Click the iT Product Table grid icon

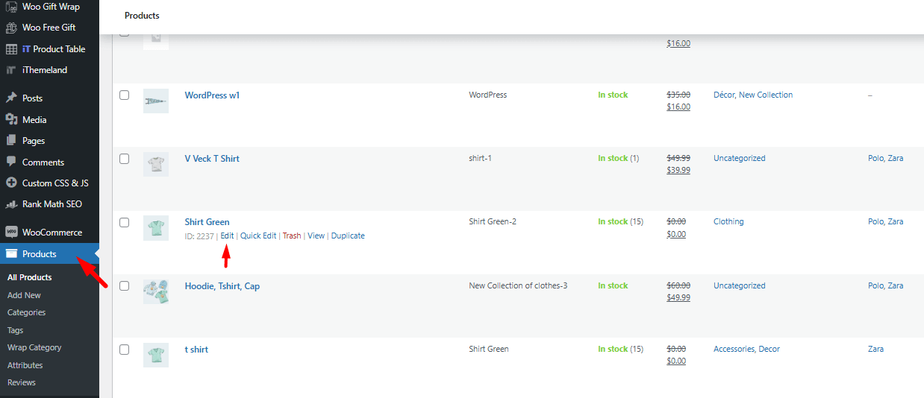click(10, 49)
